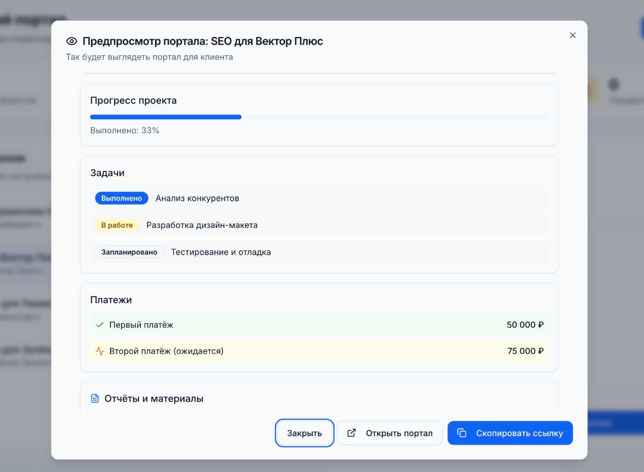Click the document icon by Отчёты и материалы
This screenshot has height=472, width=644.
click(x=95, y=398)
